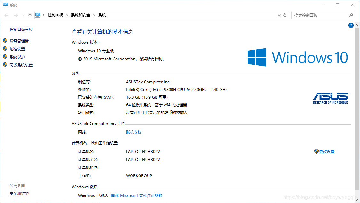Select 控制面板 breadcrumb

click(55, 15)
